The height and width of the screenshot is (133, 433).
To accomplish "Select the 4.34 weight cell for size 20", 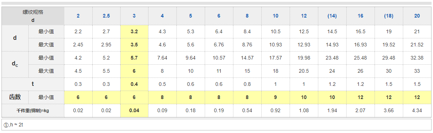I will point(417,110).
